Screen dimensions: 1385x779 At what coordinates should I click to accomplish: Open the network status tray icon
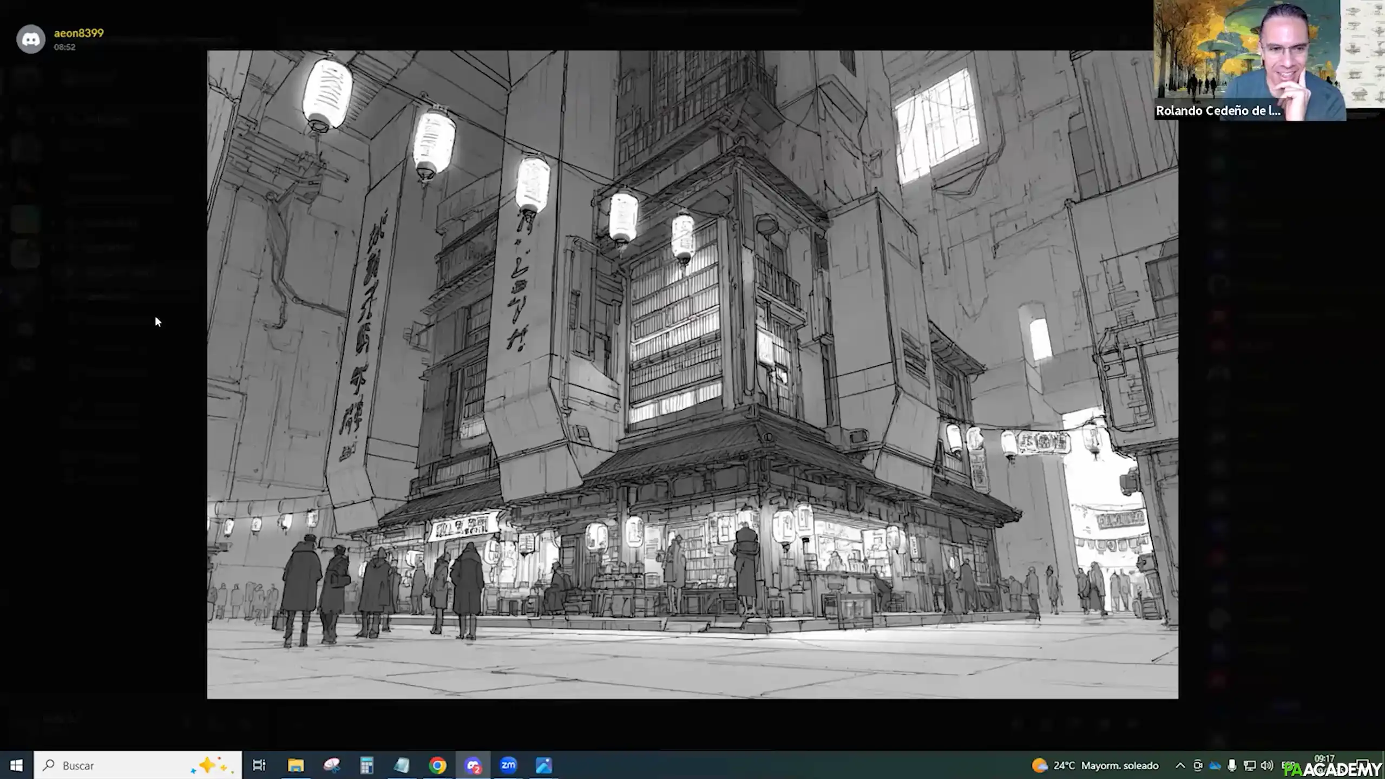coord(1249,765)
